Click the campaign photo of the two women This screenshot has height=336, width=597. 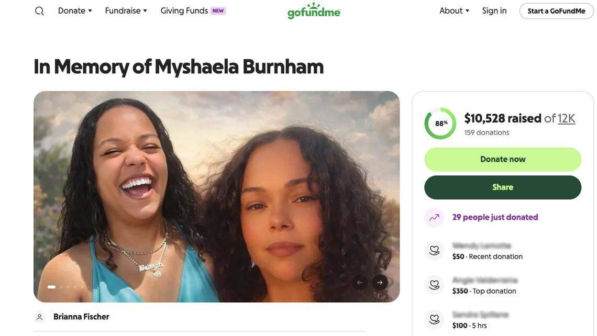[217, 197]
